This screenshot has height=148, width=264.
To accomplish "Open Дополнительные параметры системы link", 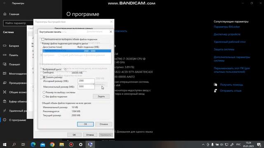I will pyautogui.click(x=232, y=59).
